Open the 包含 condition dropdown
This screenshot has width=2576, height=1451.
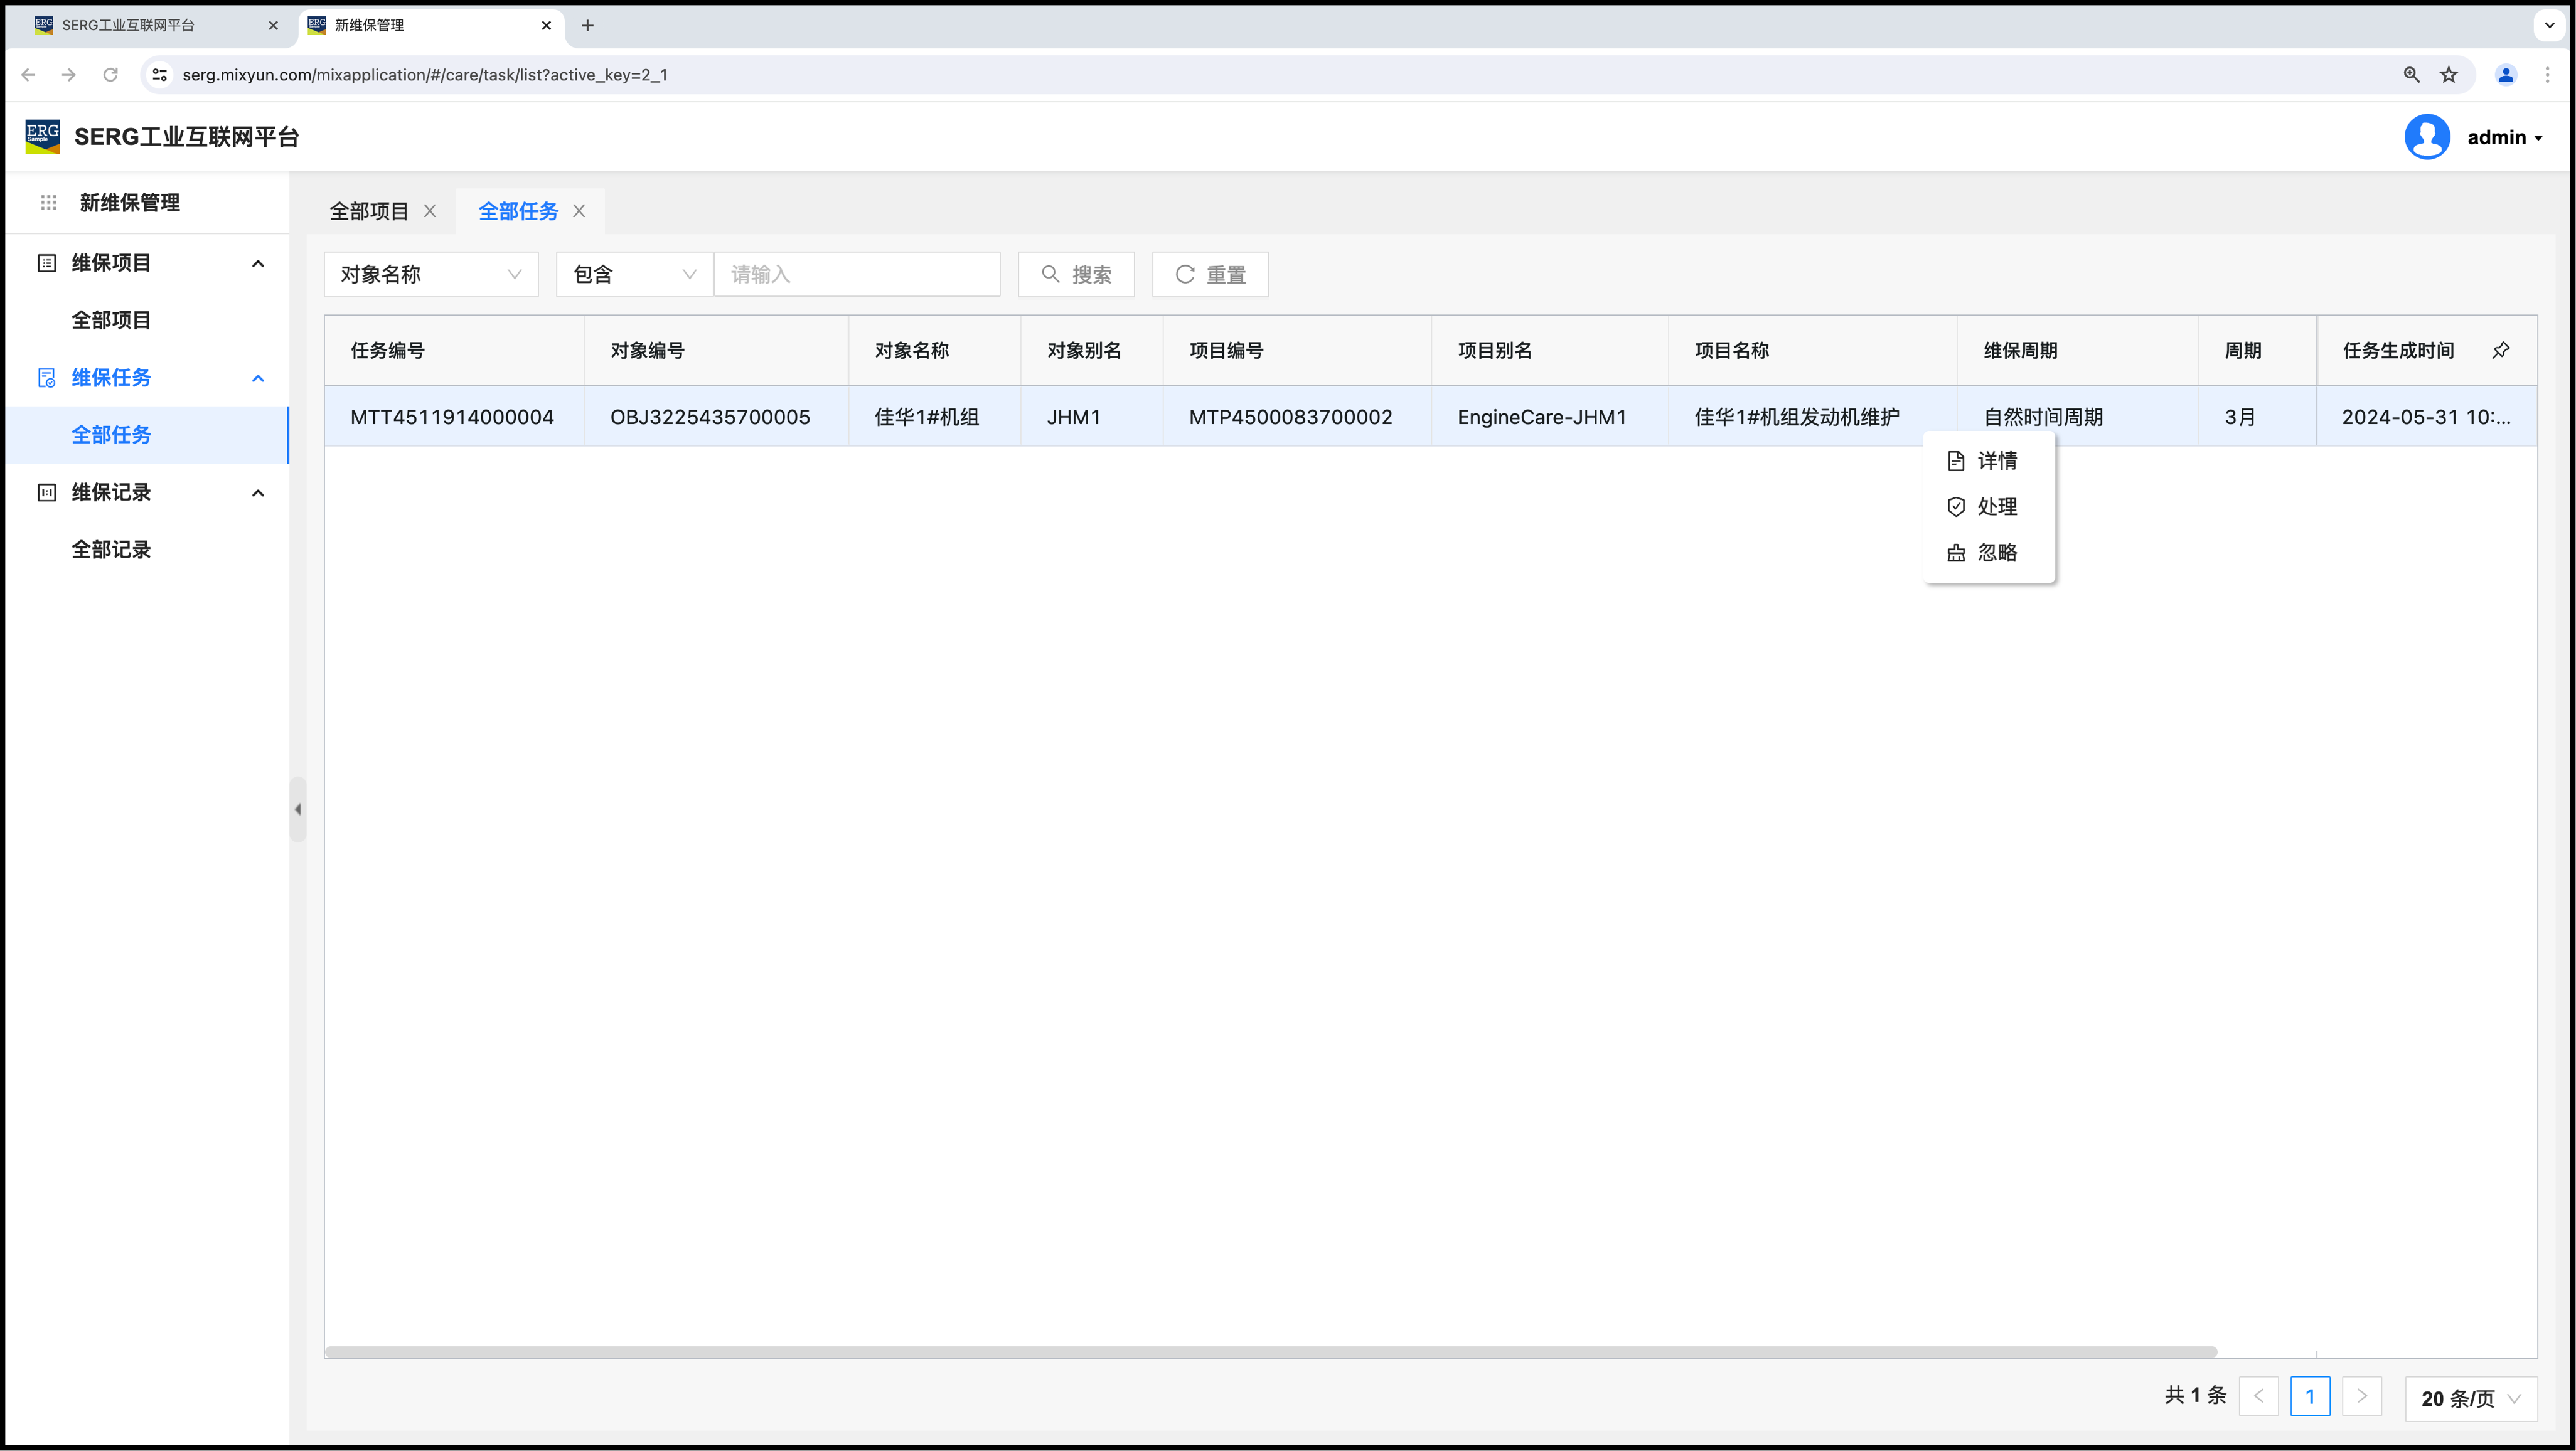[x=634, y=274]
